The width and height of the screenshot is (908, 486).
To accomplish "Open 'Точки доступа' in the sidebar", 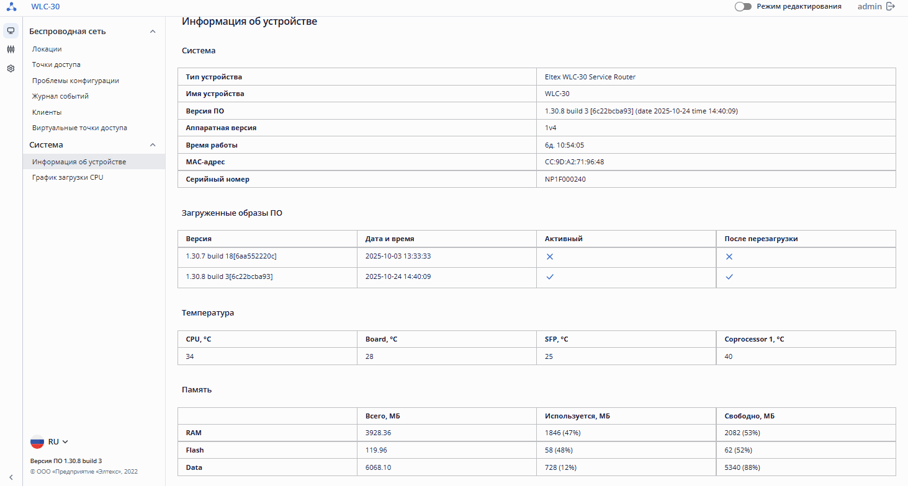I will click(56, 64).
